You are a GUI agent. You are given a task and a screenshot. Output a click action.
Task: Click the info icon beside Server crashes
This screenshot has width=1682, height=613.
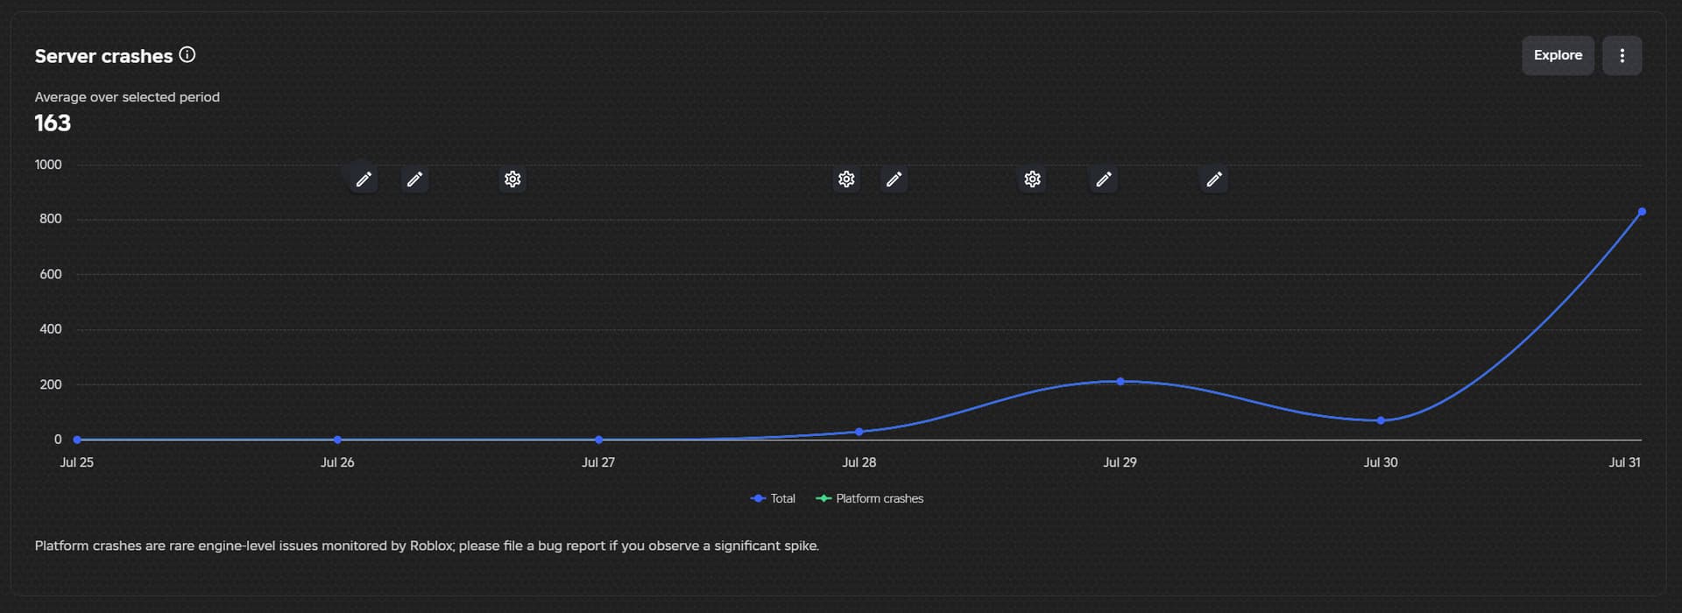(x=187, y=55)
